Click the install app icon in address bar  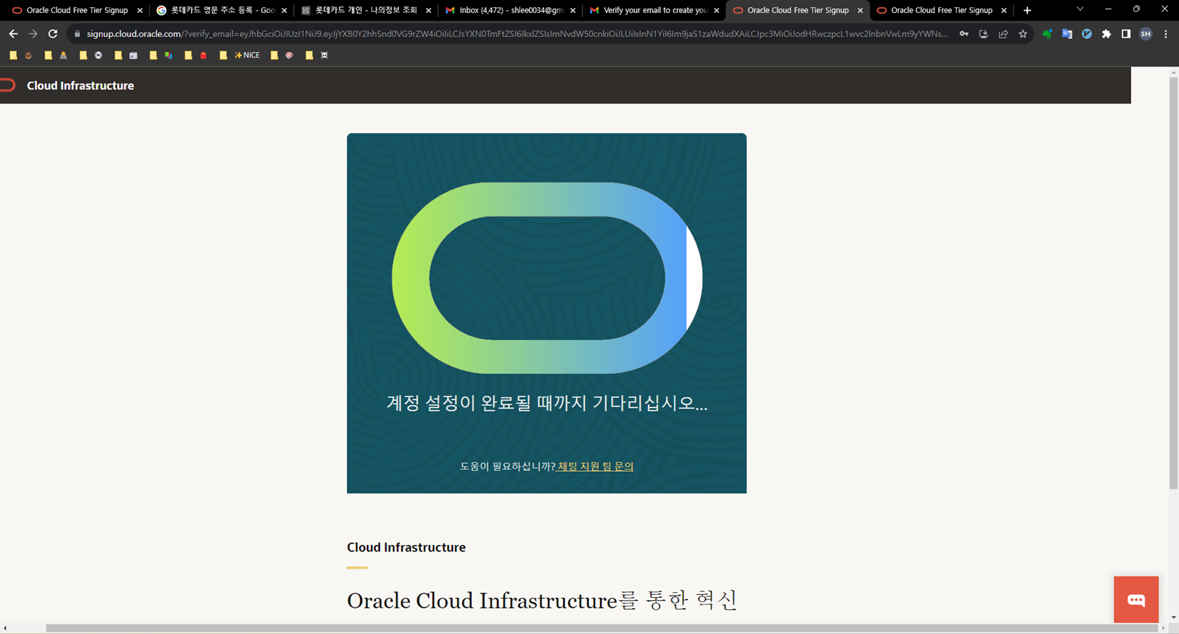pos(984,34)
